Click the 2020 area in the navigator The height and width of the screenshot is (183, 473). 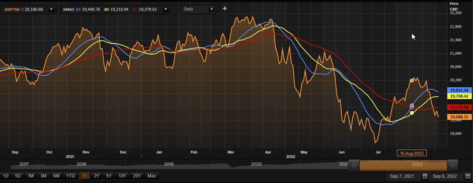click(256, 164)
